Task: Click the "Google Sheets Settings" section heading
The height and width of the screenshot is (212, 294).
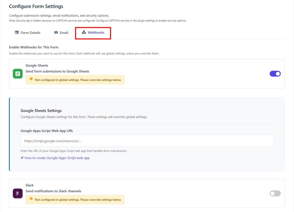Action: [42, 110]
